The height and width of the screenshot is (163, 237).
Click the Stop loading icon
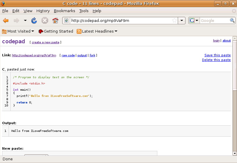pos(45,20)
